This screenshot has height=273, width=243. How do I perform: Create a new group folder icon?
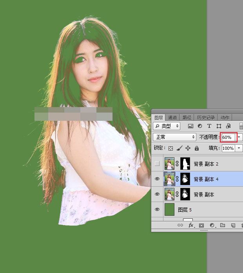[223, 225]
